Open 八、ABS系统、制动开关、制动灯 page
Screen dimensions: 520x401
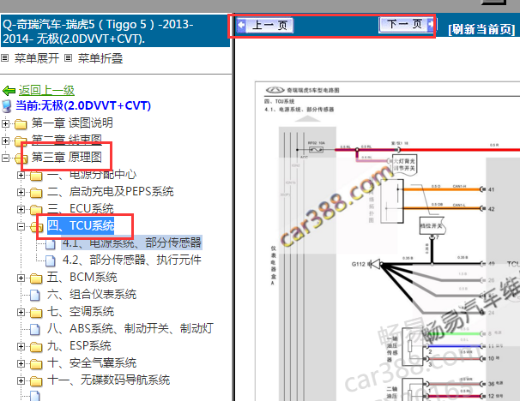click(x=130, y=328)
